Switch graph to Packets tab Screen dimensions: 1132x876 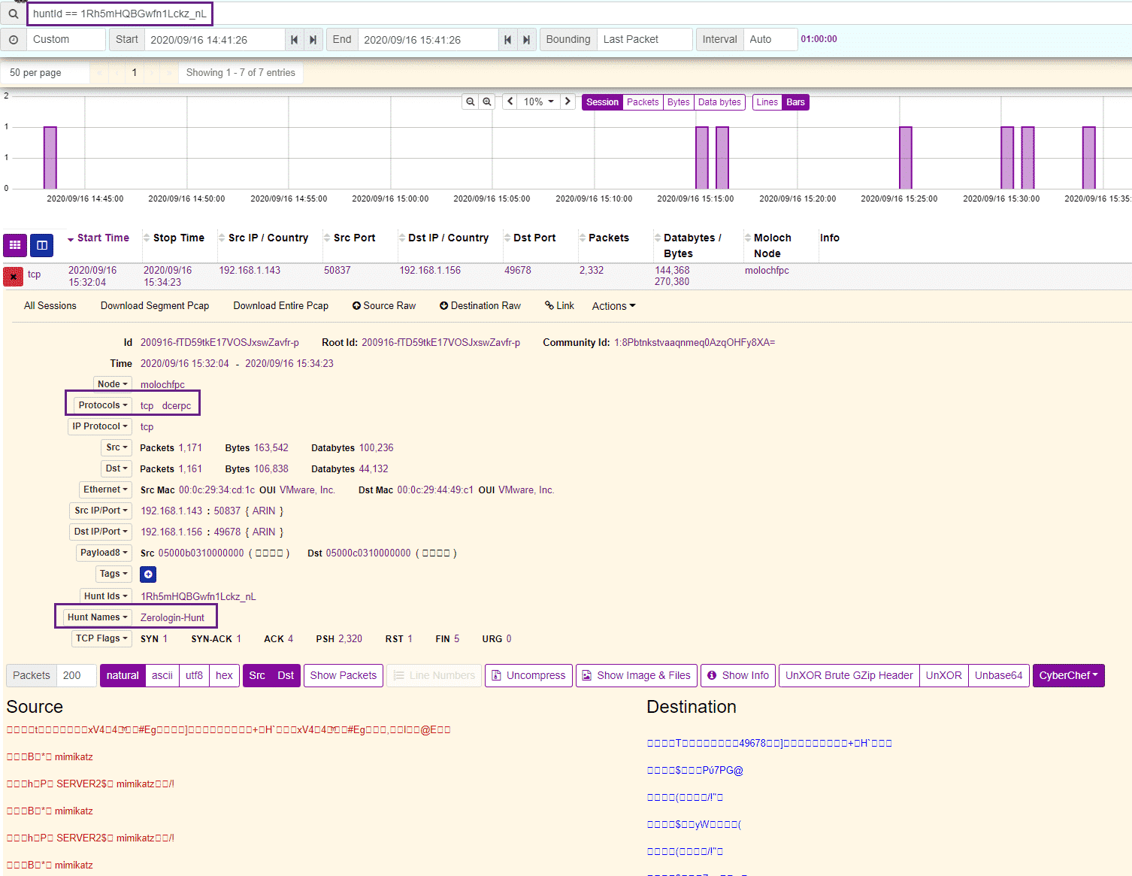coord(642,102)
